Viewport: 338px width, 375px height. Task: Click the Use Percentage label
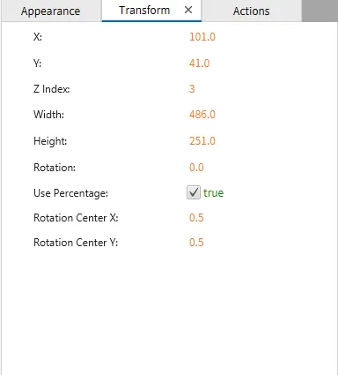pyautogui.click(x=70, y=193)
